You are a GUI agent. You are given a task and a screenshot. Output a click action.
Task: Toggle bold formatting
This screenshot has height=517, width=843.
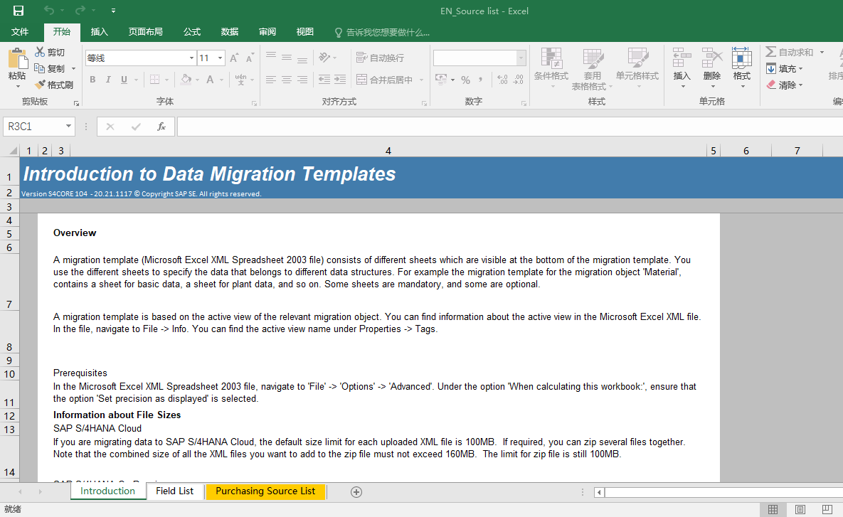pyautogui.click(x=92, y=80)
